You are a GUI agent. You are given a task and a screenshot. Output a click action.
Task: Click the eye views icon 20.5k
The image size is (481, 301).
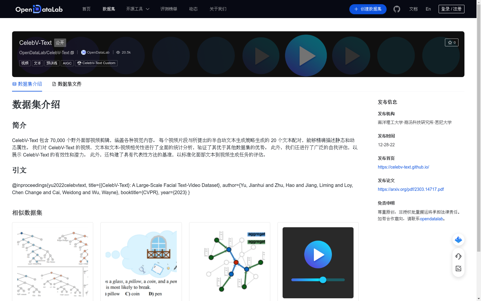tap(118, 52)
